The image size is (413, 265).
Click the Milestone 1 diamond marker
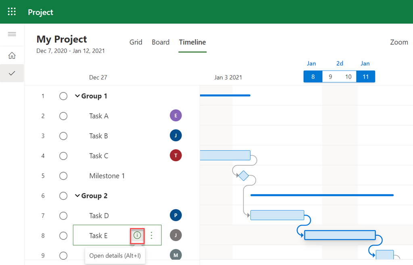(x=243, y=176)
